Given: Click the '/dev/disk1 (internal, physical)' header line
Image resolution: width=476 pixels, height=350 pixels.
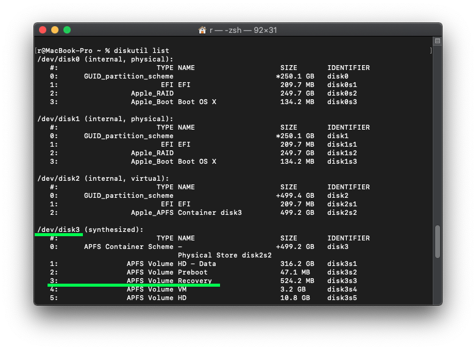Looking at the screenshot, I should pos(105,119).
